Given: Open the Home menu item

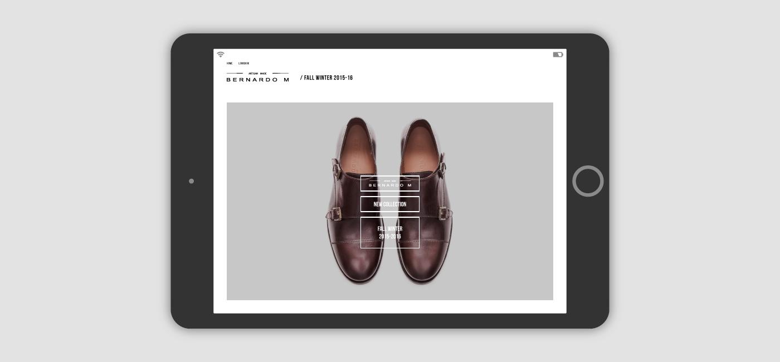Looking at the screenshot, I should (230, 63).
